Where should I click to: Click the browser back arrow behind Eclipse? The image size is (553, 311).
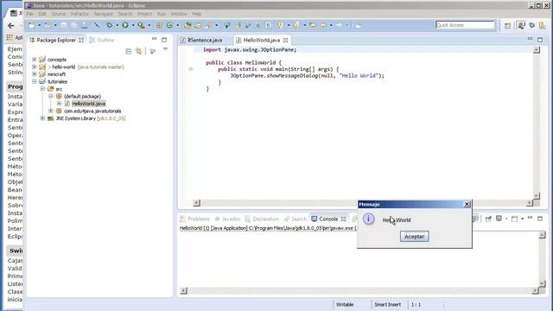(x=11, y=25)
